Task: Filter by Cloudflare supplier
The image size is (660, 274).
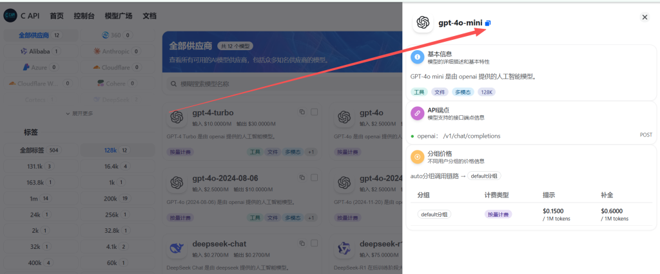Action: [x=117, y=68]
